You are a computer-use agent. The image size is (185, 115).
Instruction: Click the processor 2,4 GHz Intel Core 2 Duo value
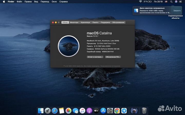coord(107,43)
